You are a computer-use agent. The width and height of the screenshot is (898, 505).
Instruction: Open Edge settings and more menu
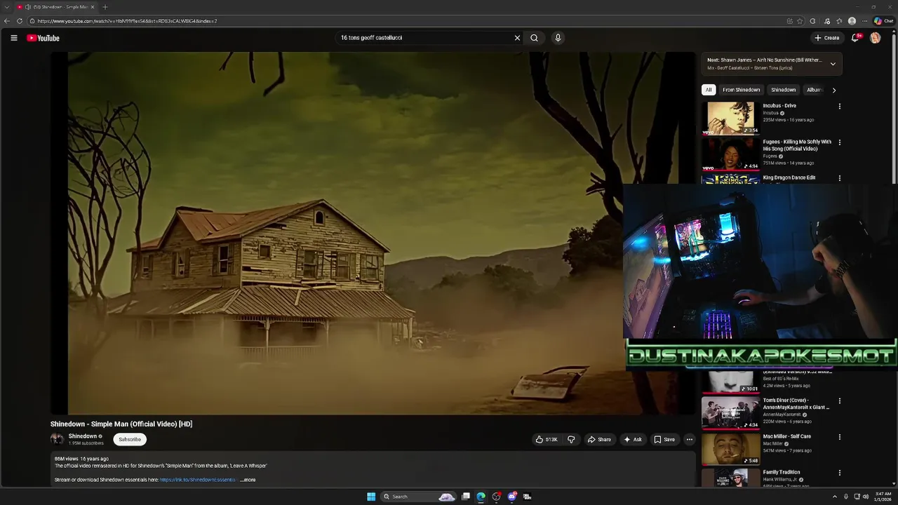tap(864, 21)
